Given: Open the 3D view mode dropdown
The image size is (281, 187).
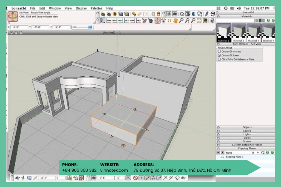Looking at the screenshot, I should point(82,27).
